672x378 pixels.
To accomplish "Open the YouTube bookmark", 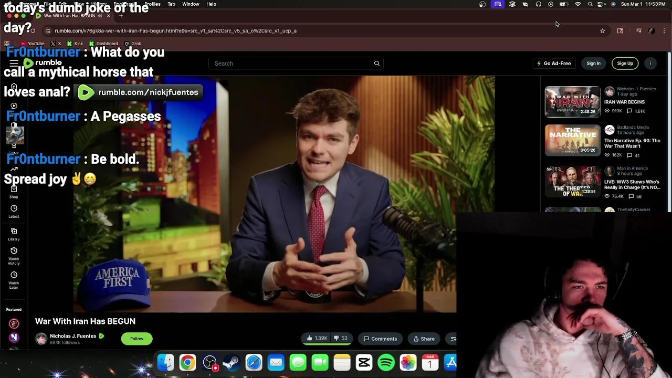I will click(32, 44).
